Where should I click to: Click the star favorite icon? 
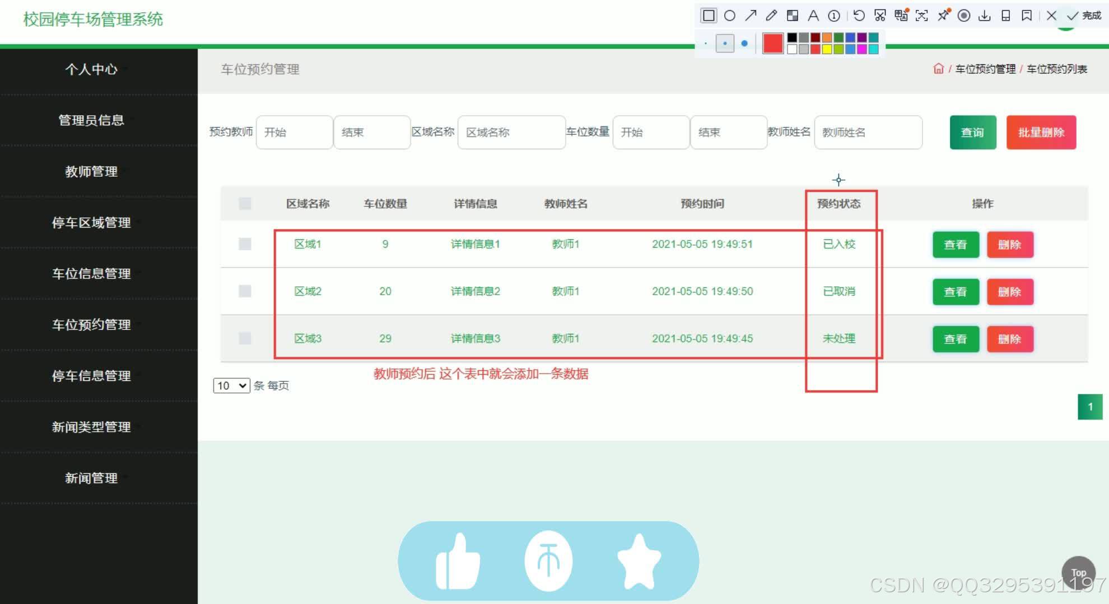coord(639,561)
